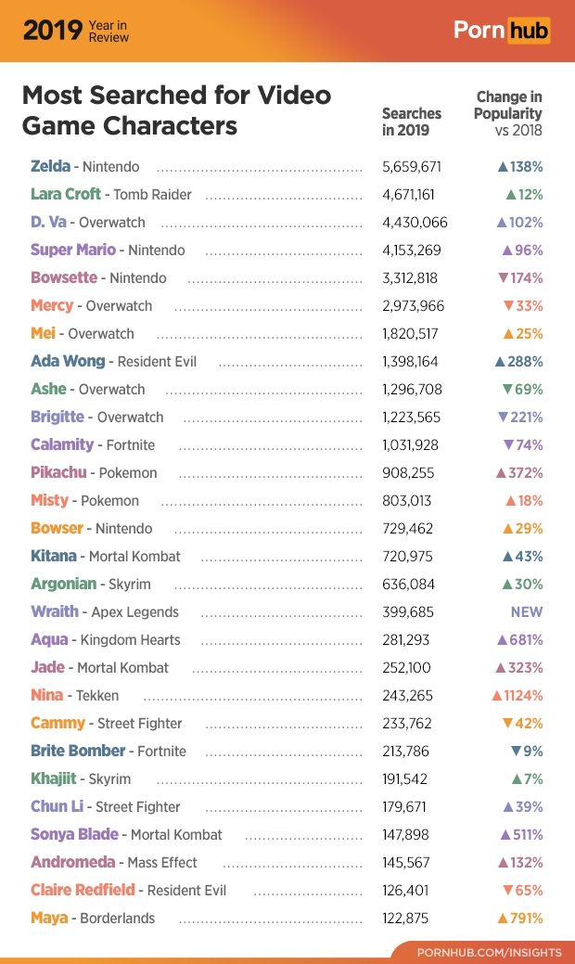Click the "Change in Popularity" column header
575x964 pixels.
click(x=508, y=113)
